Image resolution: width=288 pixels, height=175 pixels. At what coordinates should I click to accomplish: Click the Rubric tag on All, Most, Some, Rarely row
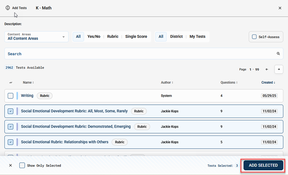point(139,111)
